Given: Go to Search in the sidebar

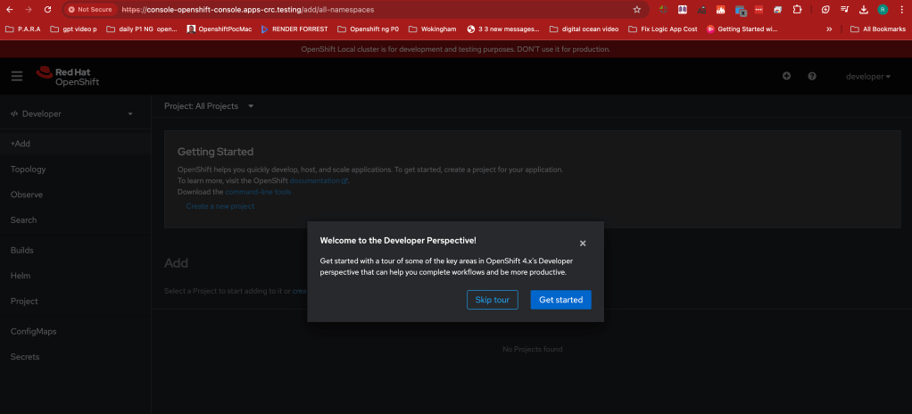Looking at the screenshot, I should (x=76, y=219).
